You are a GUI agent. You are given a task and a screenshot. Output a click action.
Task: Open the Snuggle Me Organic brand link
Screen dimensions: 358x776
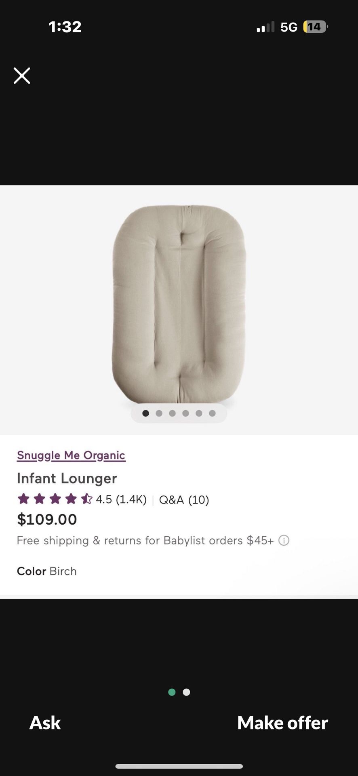(71, 455)
